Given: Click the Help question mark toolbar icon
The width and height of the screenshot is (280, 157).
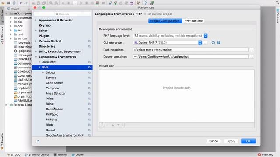Looking at the screenshot, I should coord(145,3).
